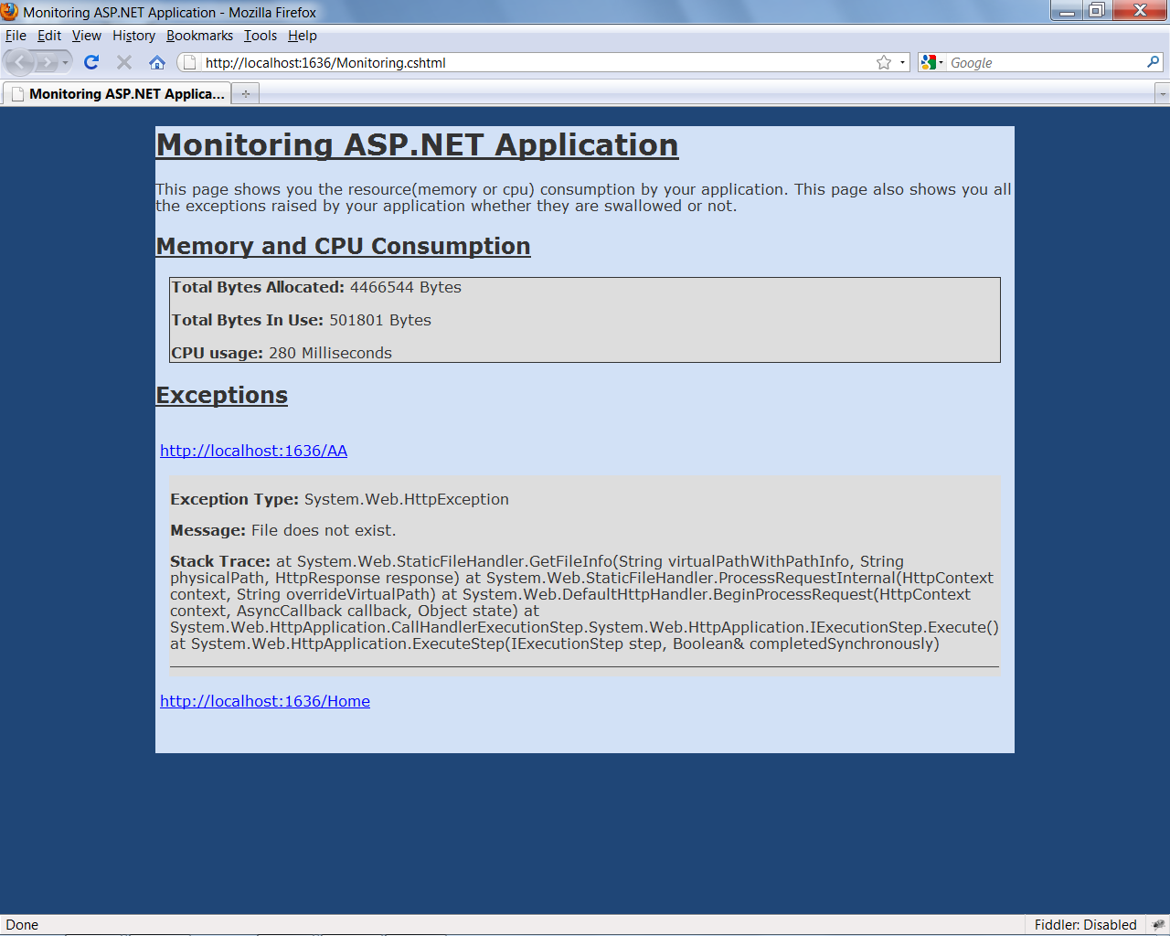Image resolution: width=1170 pixels, height=936 pixels.
Task: Open a new tab with the plus button
Action: tap(245, 93)
